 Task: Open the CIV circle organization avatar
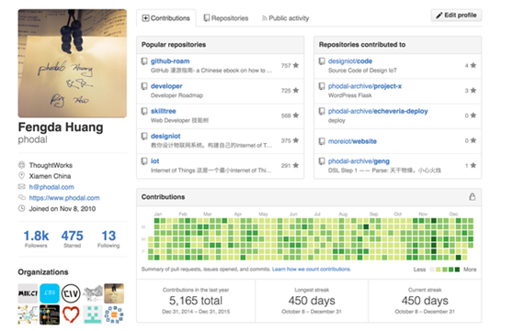(71, 293)
